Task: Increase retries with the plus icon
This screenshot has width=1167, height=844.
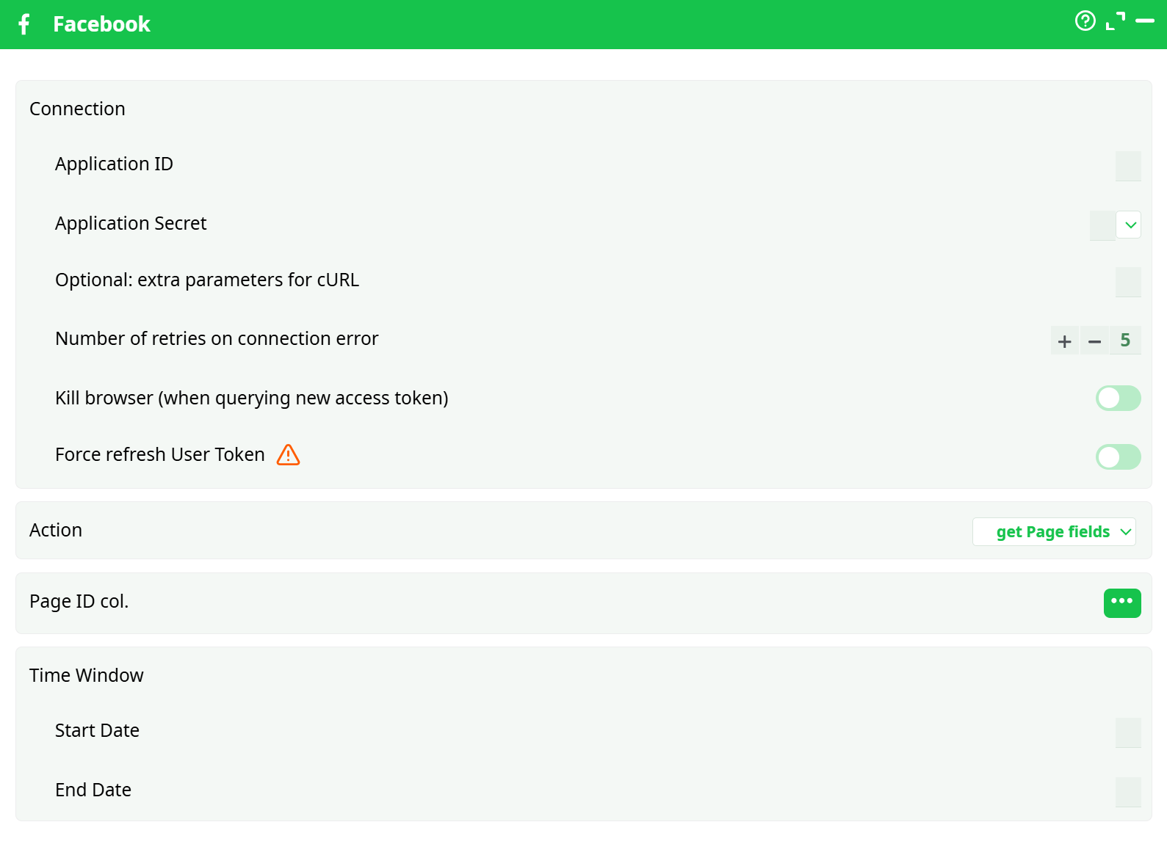Action: (x=1064, y=341)
